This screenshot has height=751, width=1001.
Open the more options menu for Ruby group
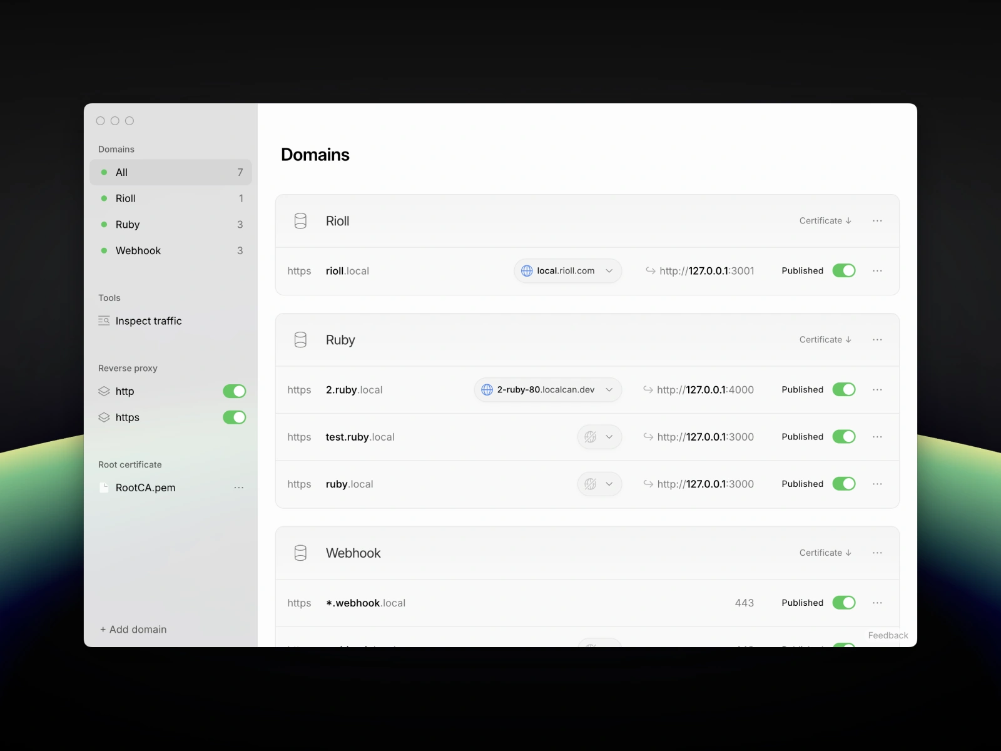877,340
